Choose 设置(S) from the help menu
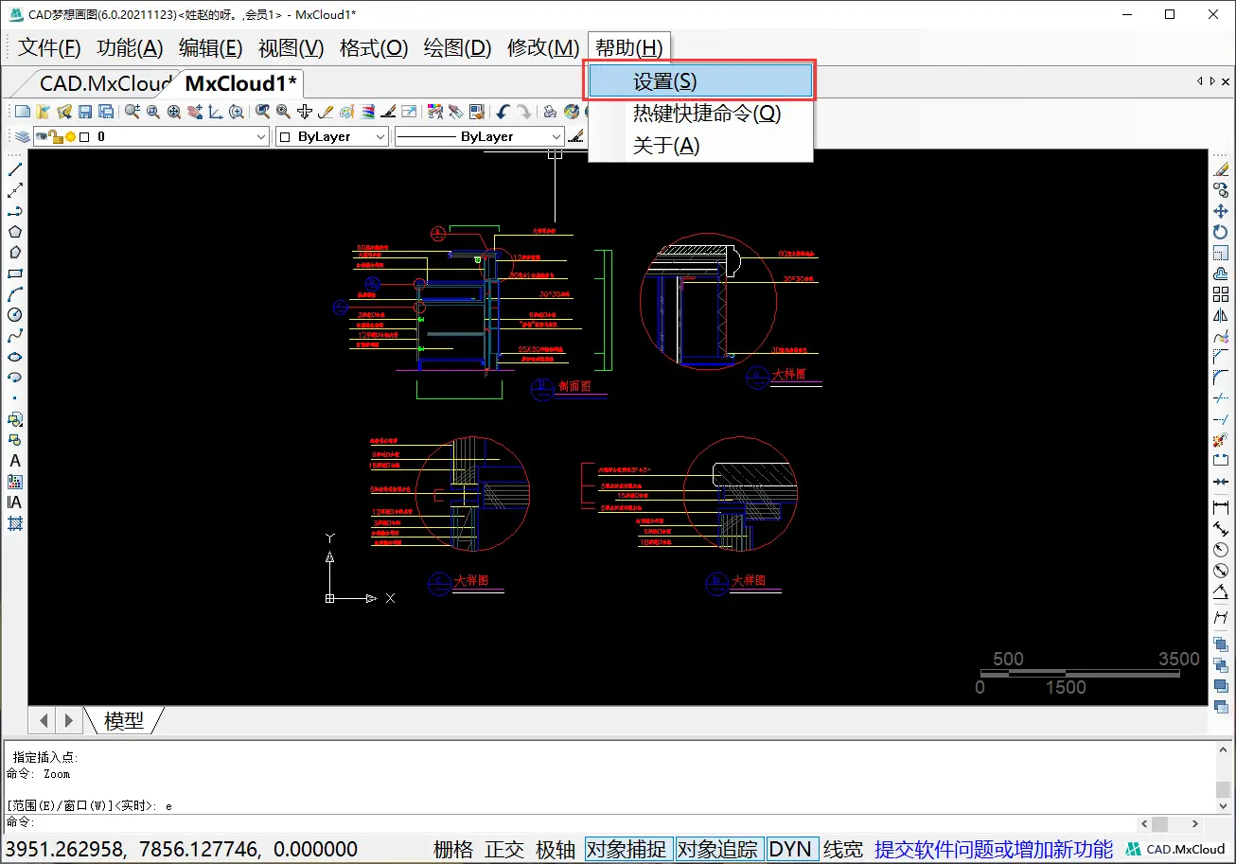Screen dimensions: 1236x864 click(x=699, y=80)
